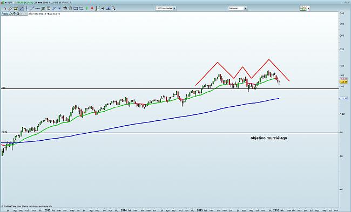
Task: Click the 'objetivo murciélago' text annotation
Action: point(268,138)
